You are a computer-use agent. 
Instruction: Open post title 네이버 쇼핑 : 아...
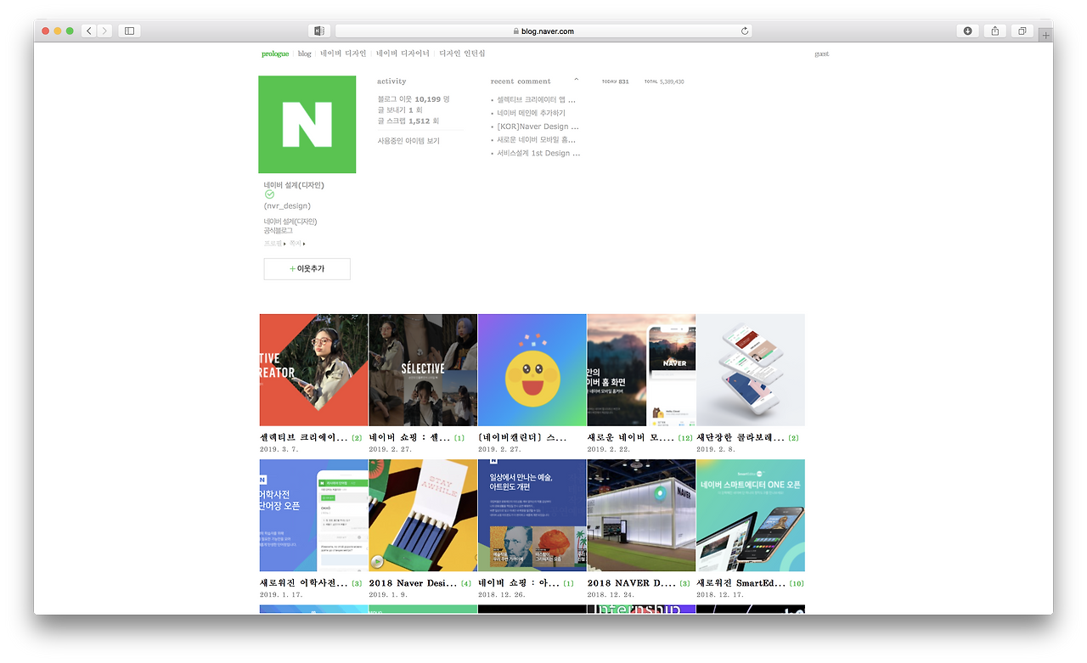[519, 583]
